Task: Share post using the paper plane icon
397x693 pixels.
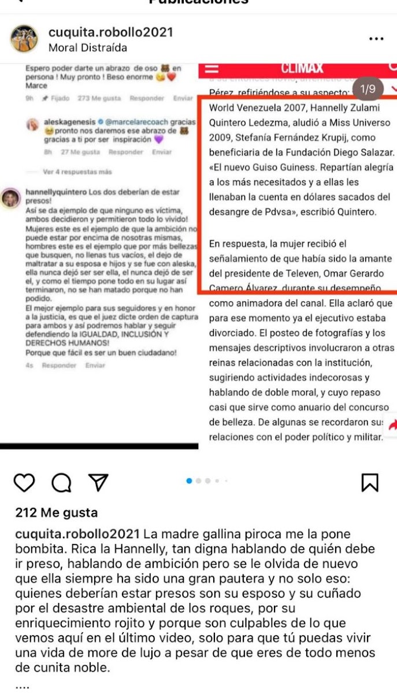Action: tap(98, 482)
